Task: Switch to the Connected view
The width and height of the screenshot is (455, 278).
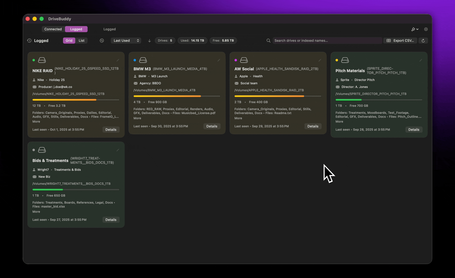Action: (53, 29)
